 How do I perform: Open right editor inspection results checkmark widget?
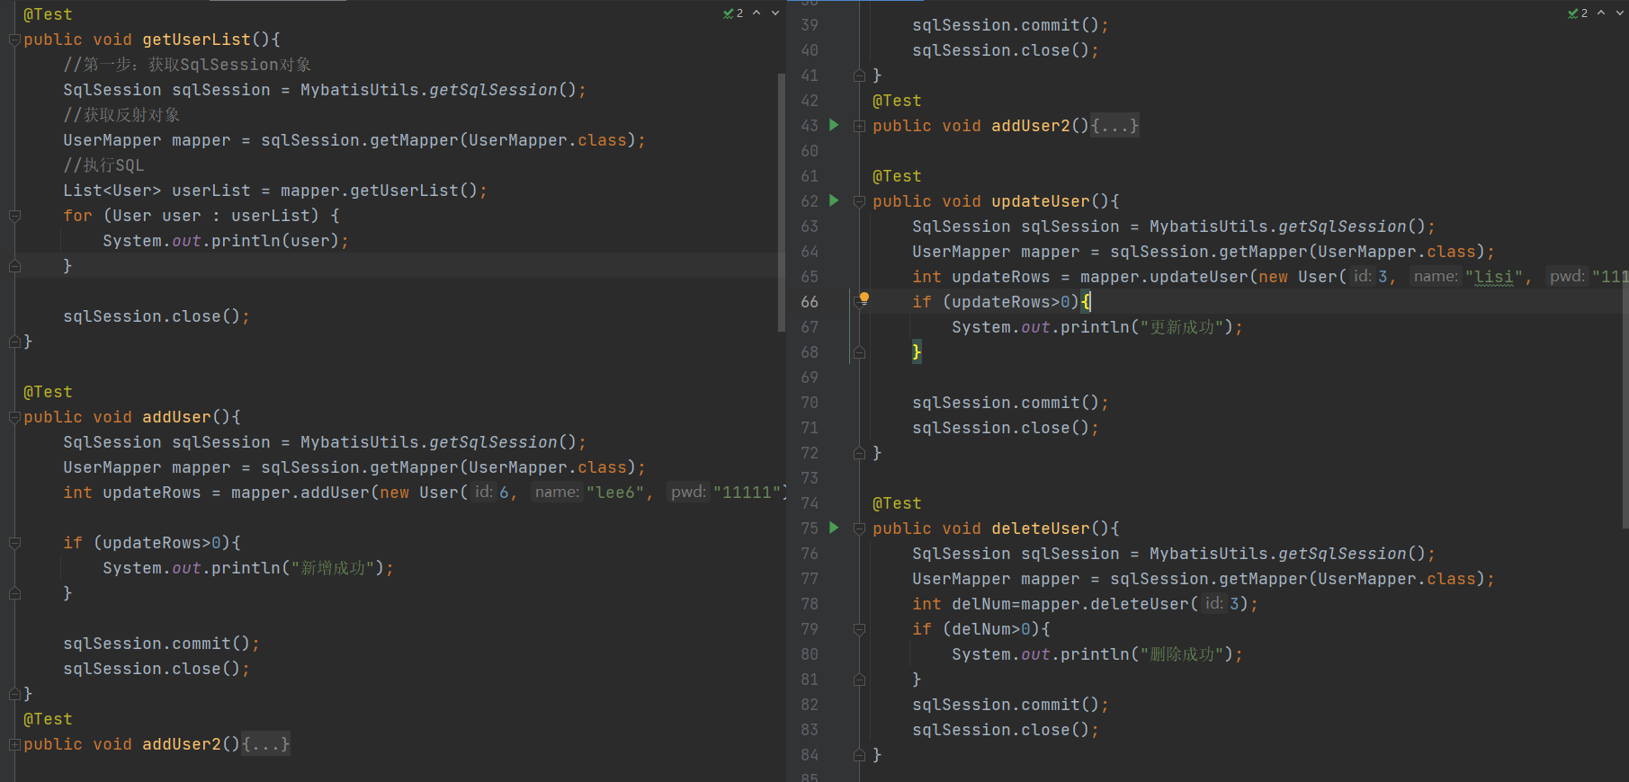point(1578,13)
